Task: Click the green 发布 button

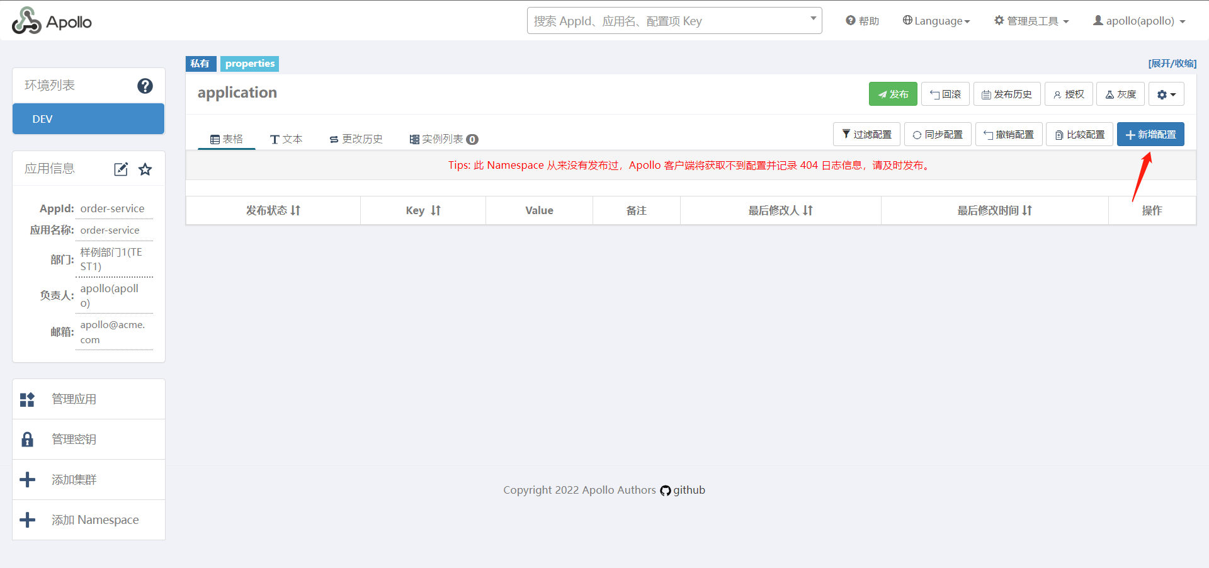Action: coord(893,94)
